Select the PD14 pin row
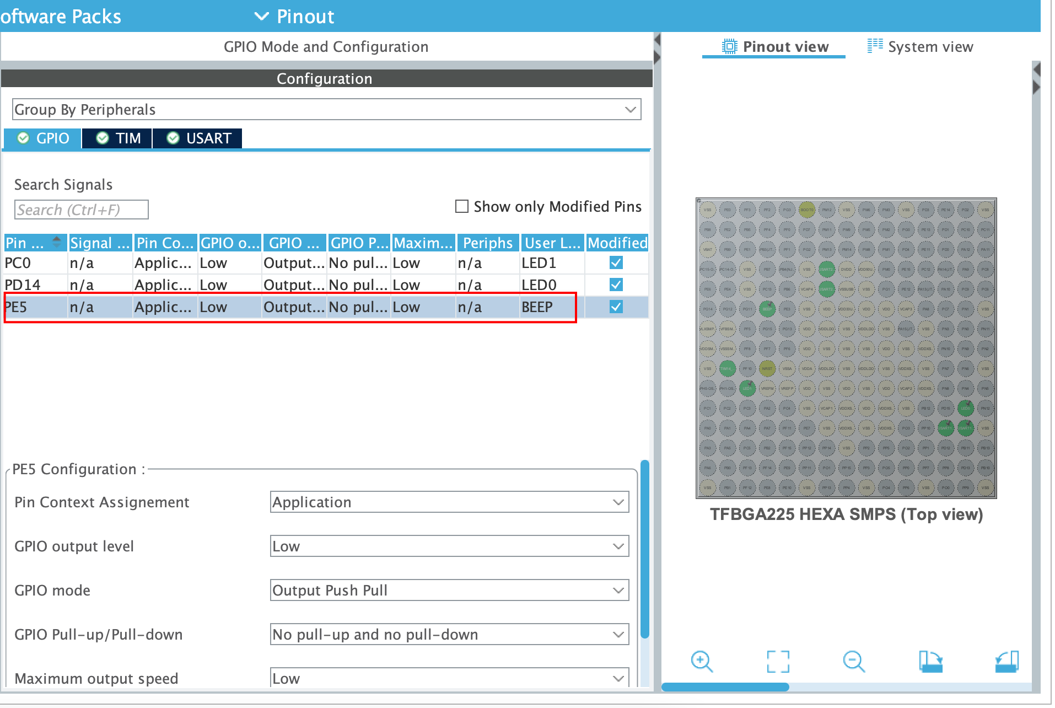 coord(325,285)
